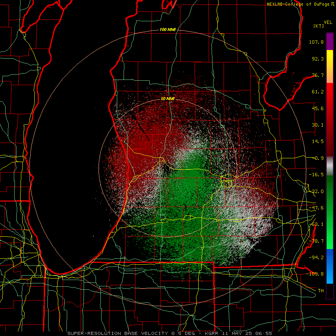Click the SUPER-RESOLUTION BASE VELOCITY caption text
Image resolution: width=336 pixels, height=336 pixels.
tap(118, 333)
